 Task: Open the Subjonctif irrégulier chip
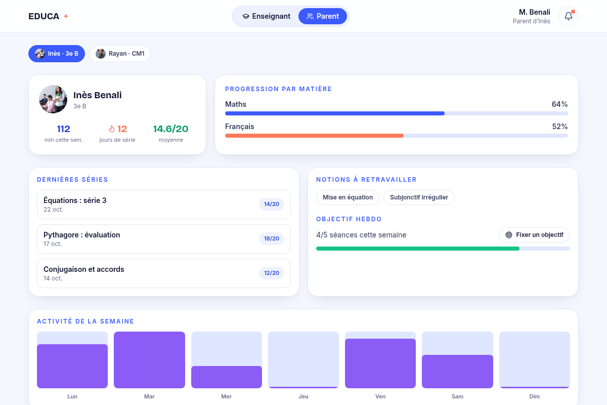pyautogui.click(x=419, y=197)
